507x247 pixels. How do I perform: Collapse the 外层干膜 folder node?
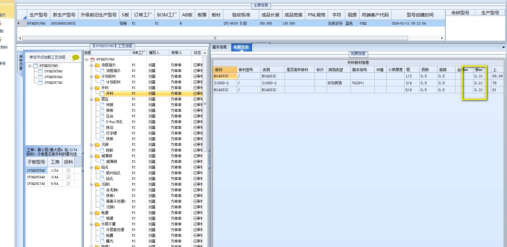click(x=91, y=224)
